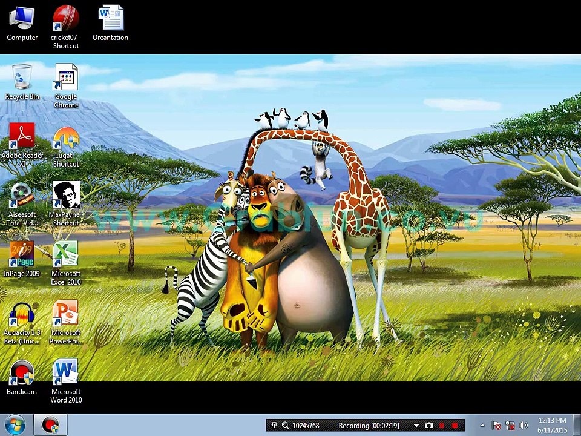The image size is (581, 436).
Task: Select the Lugat shortcut icon
Action: click(66, 148)
